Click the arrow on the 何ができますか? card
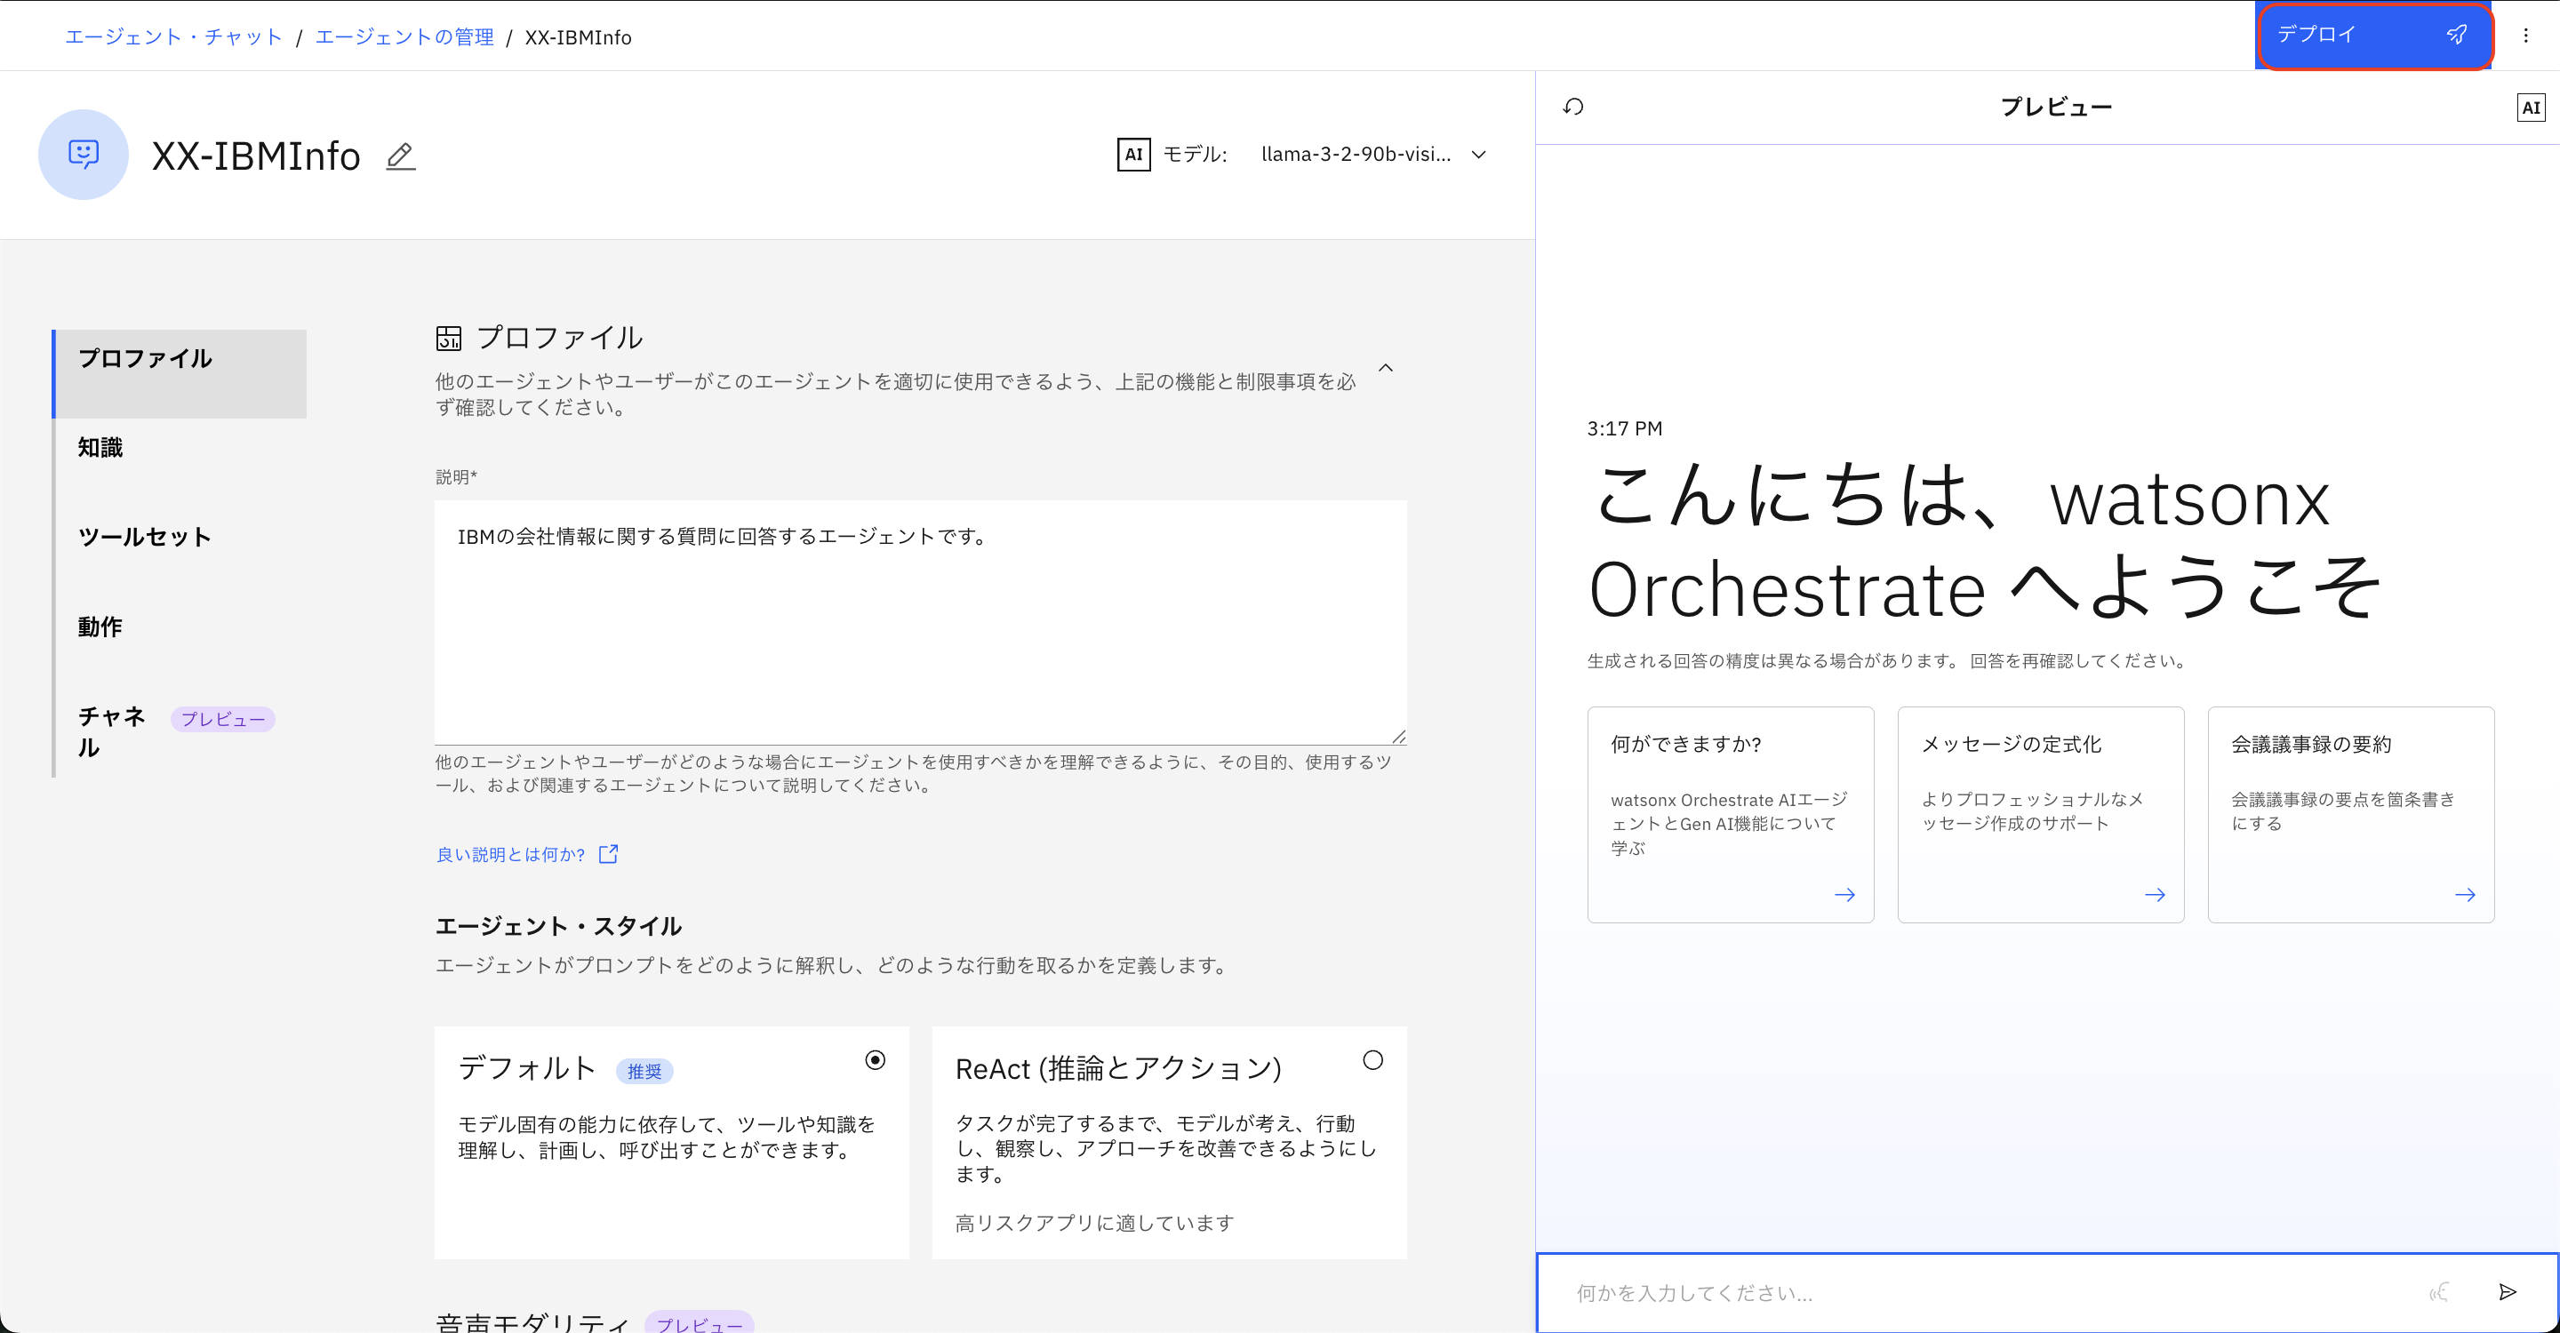Image resolution: width=2560 pixels, height=1333 pixels. [x=1844, y=895]
